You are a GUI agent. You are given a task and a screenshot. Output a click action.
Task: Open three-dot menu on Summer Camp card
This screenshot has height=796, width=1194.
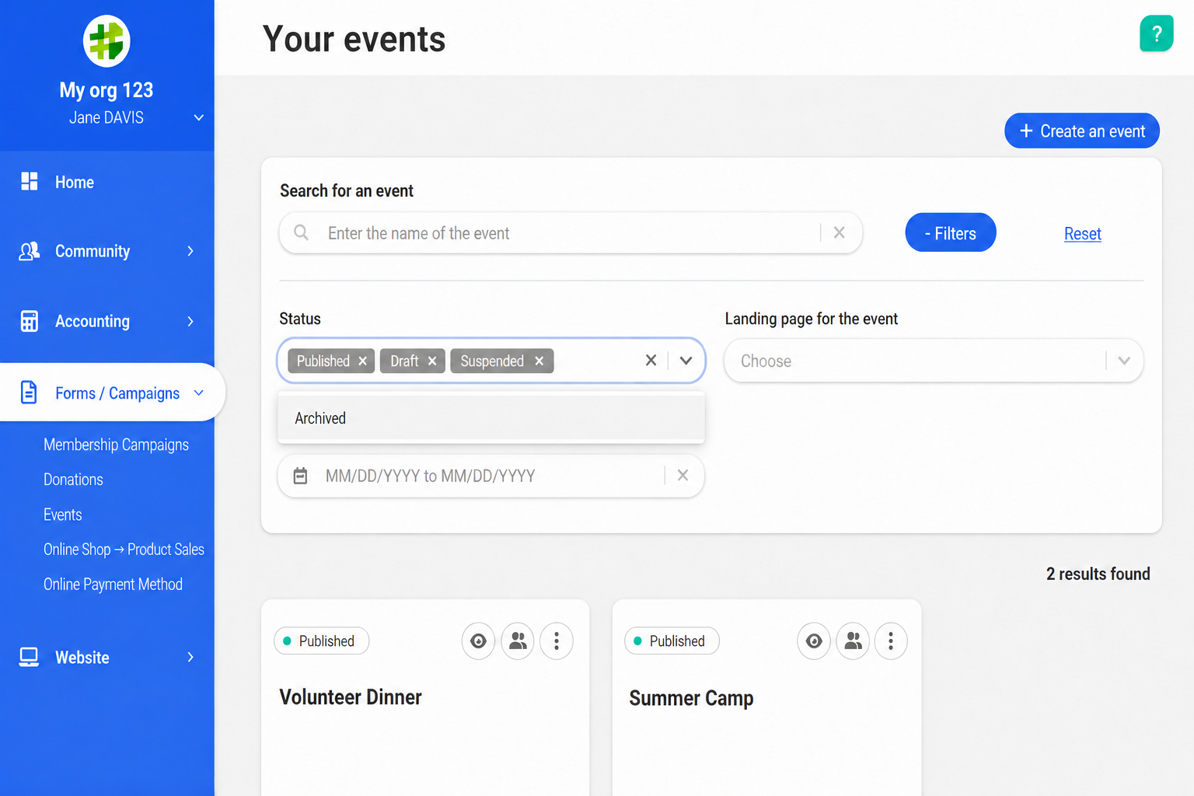(x=891, y=641)
